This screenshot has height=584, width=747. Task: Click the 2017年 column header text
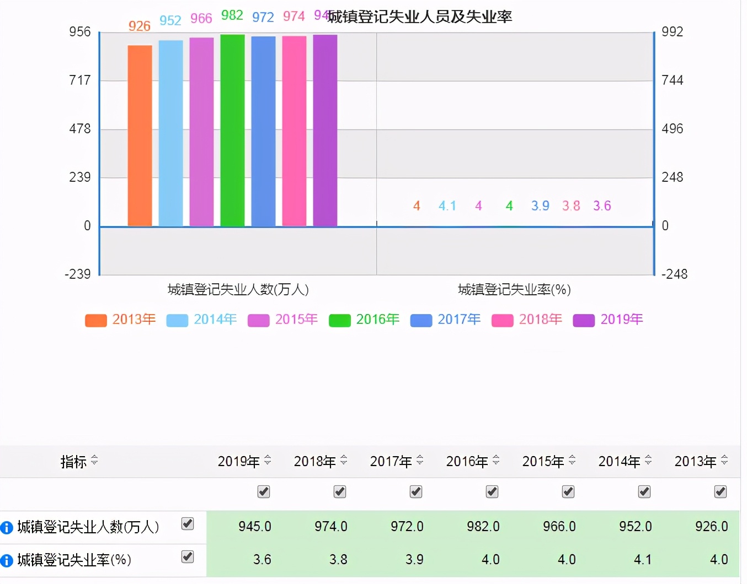coord(391,461)
